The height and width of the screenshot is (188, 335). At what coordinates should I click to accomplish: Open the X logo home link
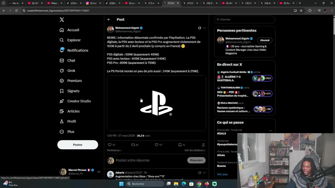coord(62,20)
